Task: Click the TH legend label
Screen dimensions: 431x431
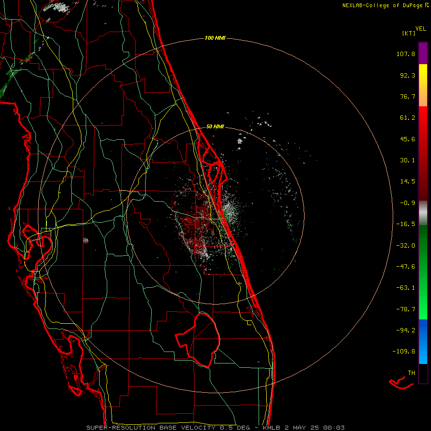Action: [411, 373]
